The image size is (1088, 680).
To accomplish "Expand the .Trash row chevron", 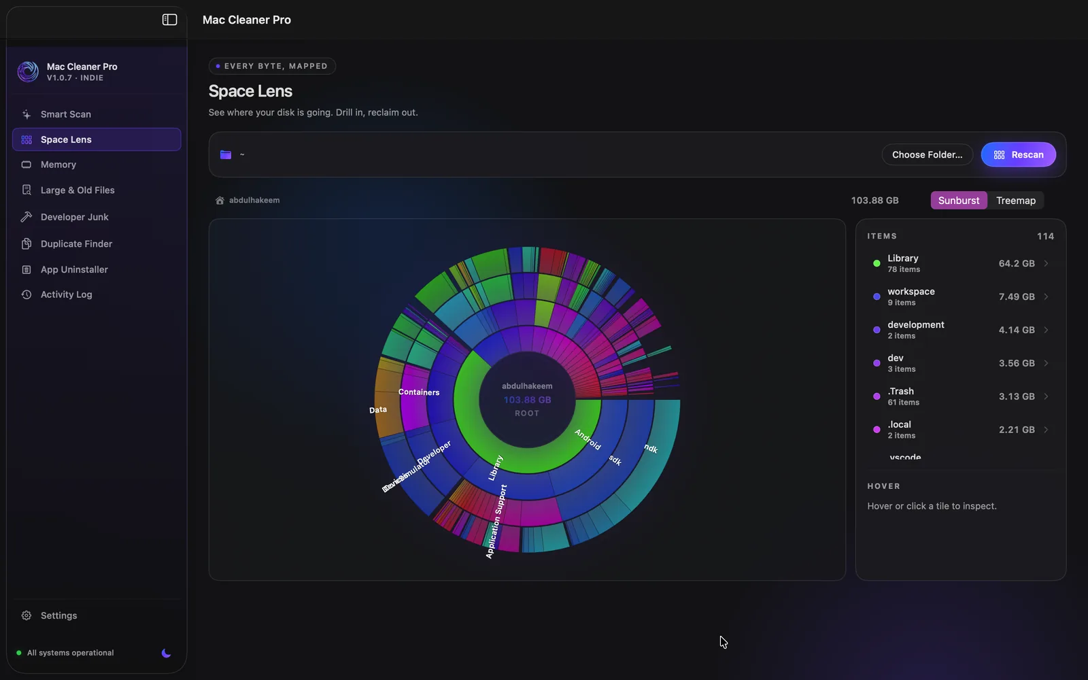I will [1046, 396].
